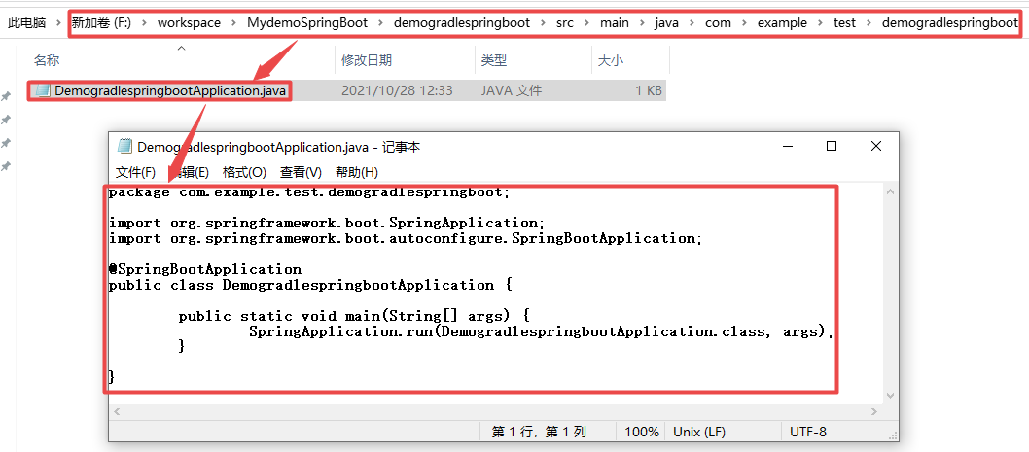Click the Unix (LF) status entry
1029x452 pixels.
(x=699, y=432)
